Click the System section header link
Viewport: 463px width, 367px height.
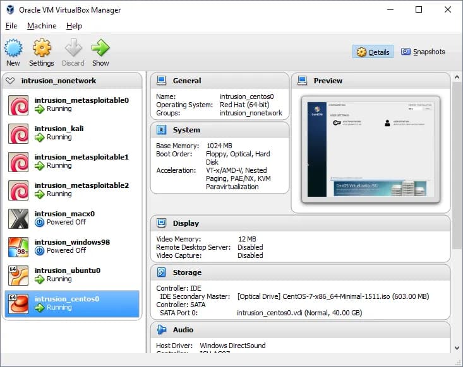coord(186,130)
